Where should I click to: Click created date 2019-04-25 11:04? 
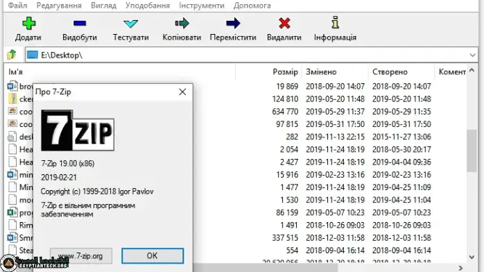[x=401, y=200]
